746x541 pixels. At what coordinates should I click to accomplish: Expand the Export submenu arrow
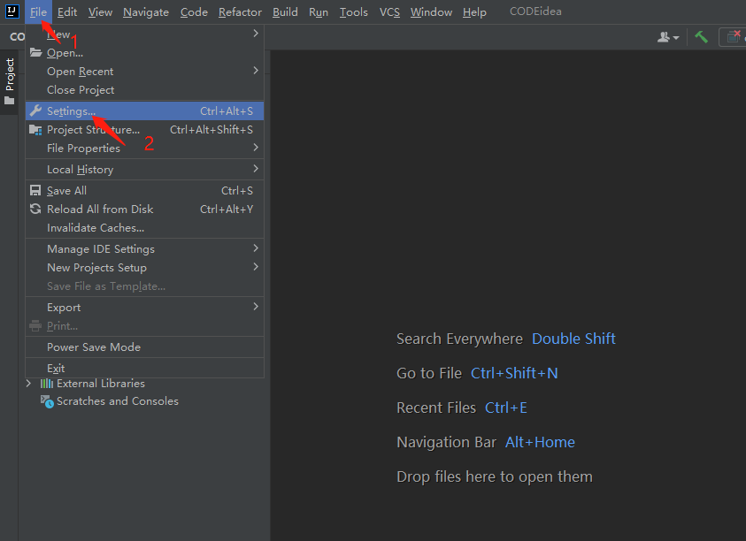[x=256, y=306]
